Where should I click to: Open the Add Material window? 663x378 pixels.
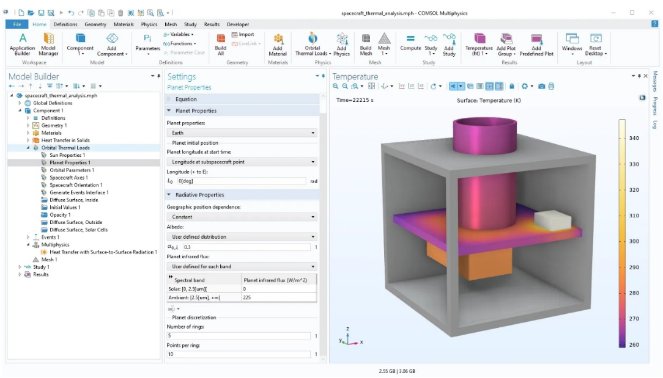pyautogui.click(x=278, y=44)
